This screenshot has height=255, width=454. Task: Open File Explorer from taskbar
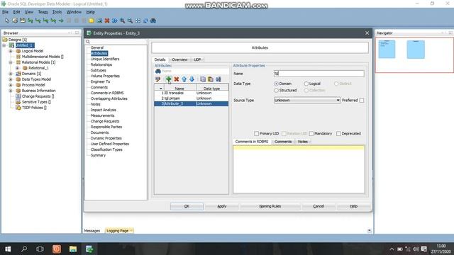point(73,249)
